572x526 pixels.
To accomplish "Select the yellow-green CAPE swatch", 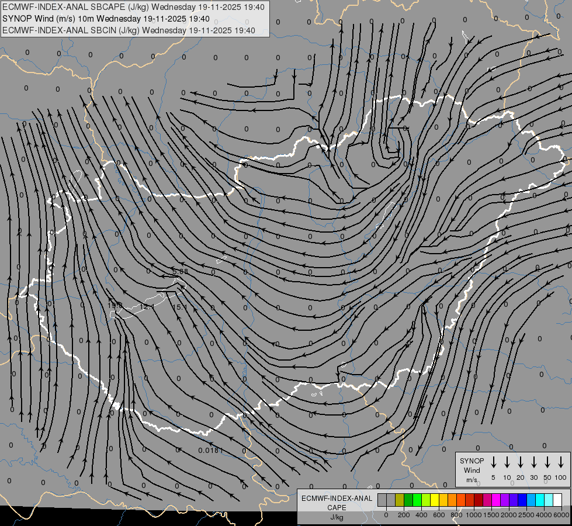I will (x=426, y=500).
